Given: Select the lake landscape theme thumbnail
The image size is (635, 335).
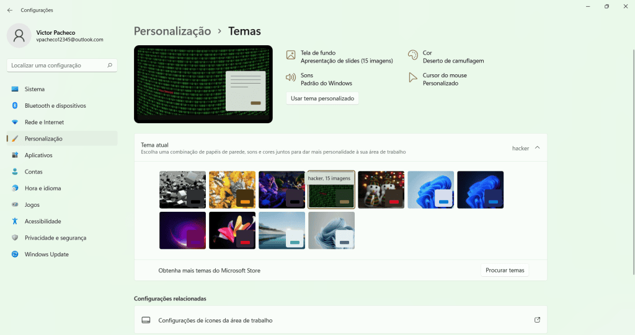Looking at the screenshot, I should pos(282,230).
